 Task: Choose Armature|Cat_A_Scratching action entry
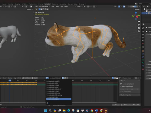59,95
